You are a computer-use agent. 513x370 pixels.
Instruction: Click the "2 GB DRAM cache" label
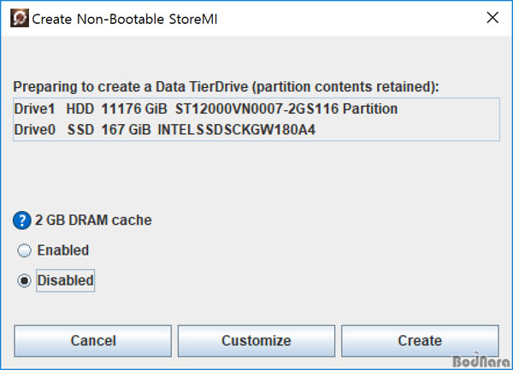[x=93, y=220]
